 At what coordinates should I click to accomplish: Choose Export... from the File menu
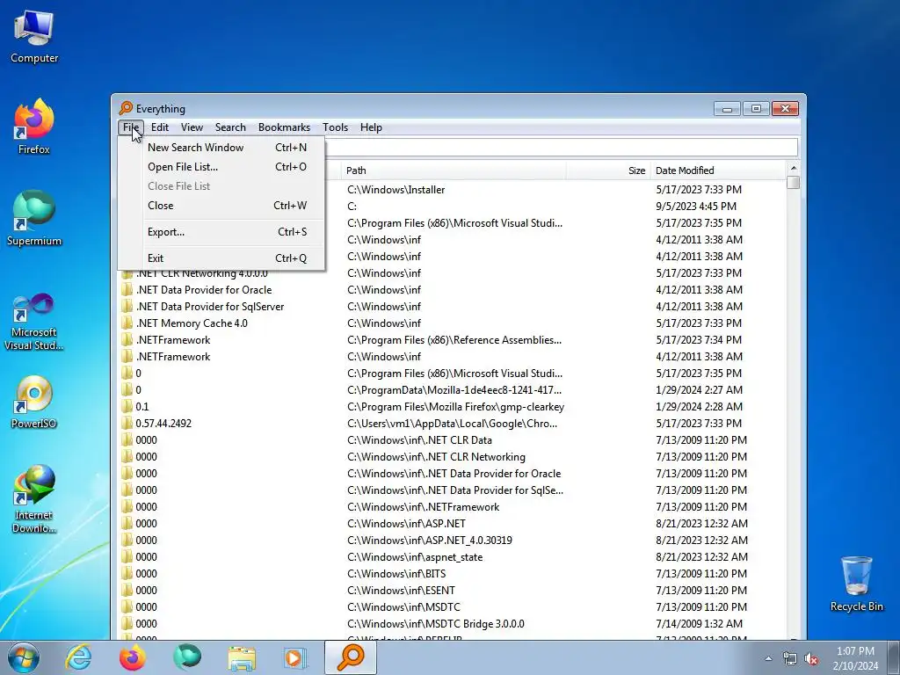tap(221, 232)
